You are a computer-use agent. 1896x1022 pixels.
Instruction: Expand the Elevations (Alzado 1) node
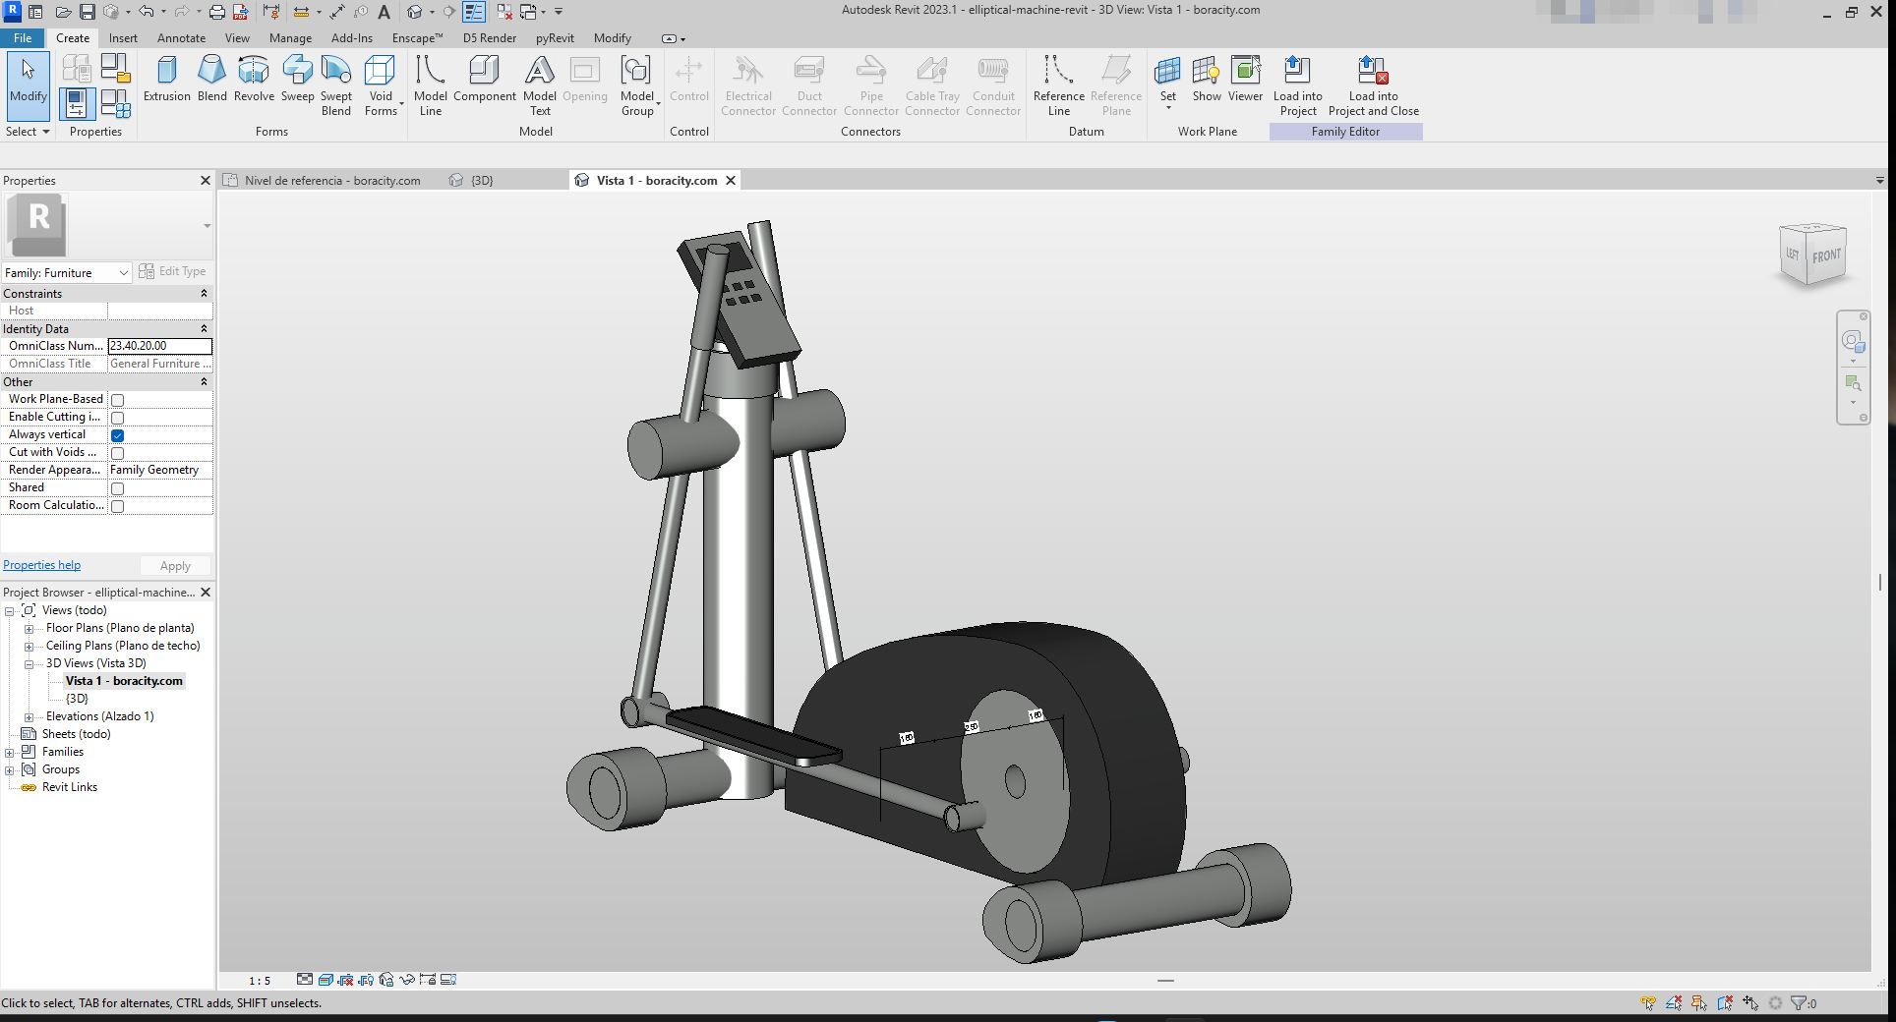(30, 717)
